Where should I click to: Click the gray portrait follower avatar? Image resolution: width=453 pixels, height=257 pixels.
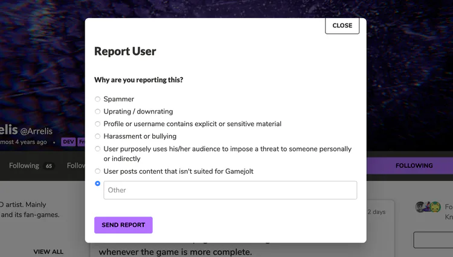(x=421, y=207)
